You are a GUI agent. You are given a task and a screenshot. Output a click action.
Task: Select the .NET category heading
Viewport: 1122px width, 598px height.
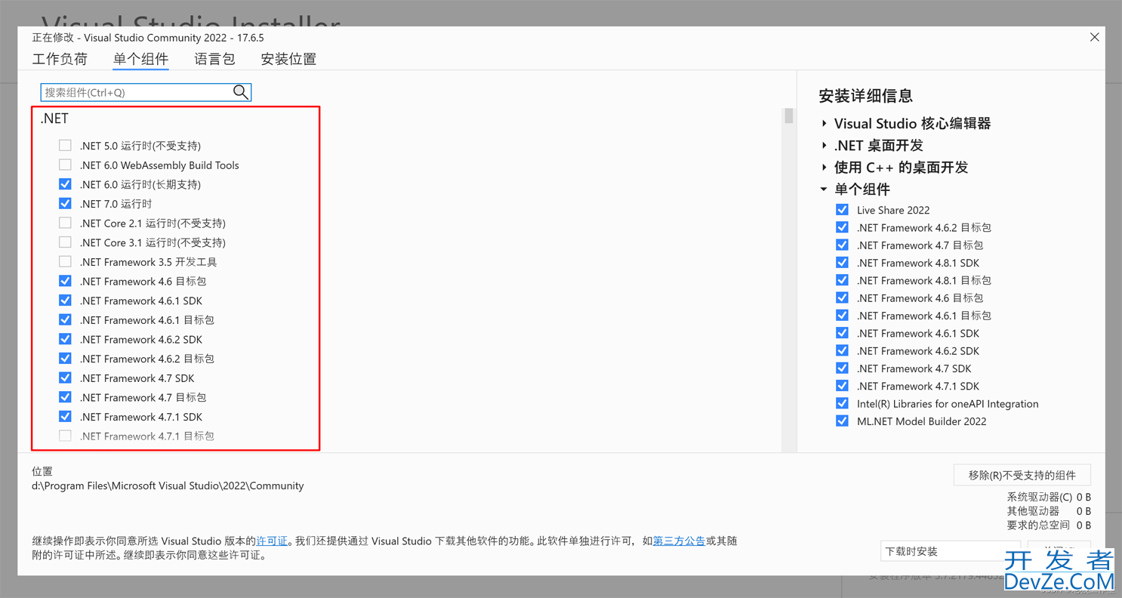pos(54,119)
